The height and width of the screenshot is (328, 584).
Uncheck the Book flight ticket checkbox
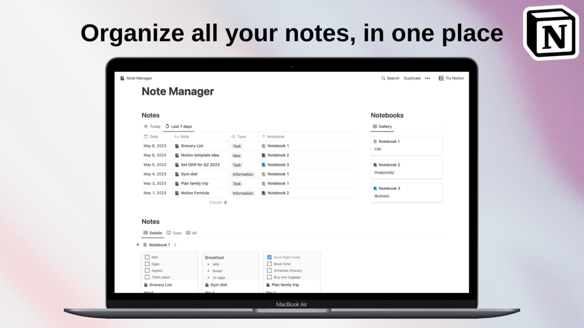(269, 257)
